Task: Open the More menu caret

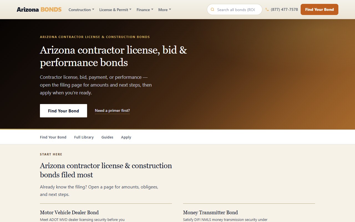Action: point(170,9)
